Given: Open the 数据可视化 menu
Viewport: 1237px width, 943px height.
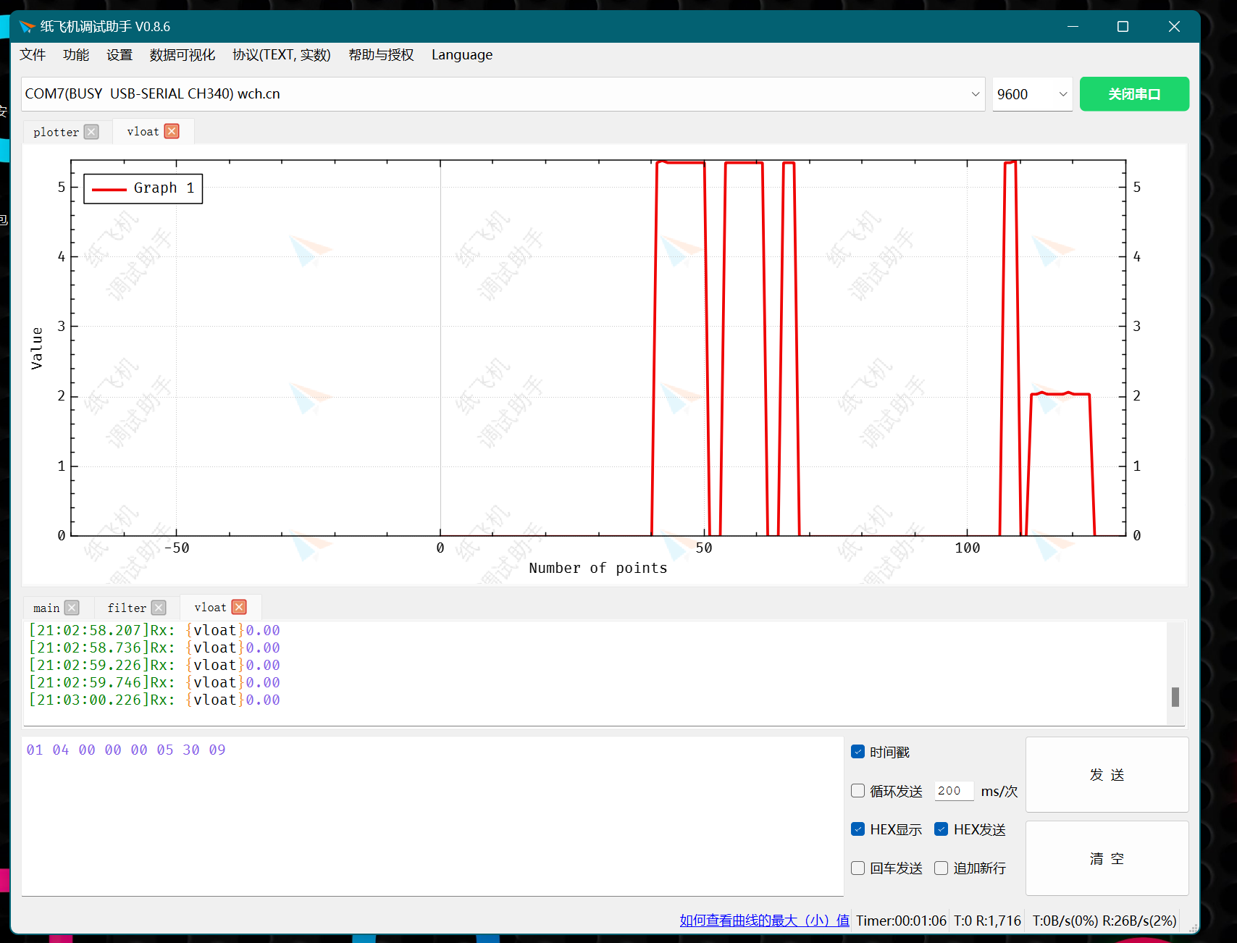Looking at the screenshot, I should point(183,55).
